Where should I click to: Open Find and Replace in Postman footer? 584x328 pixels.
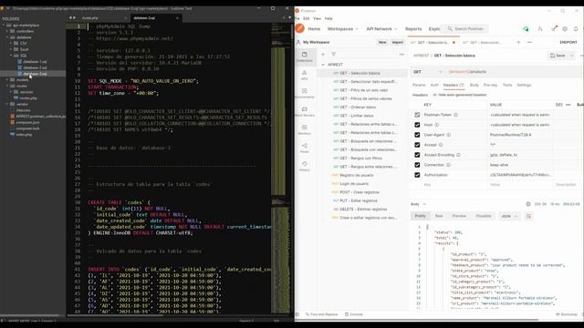321,314
